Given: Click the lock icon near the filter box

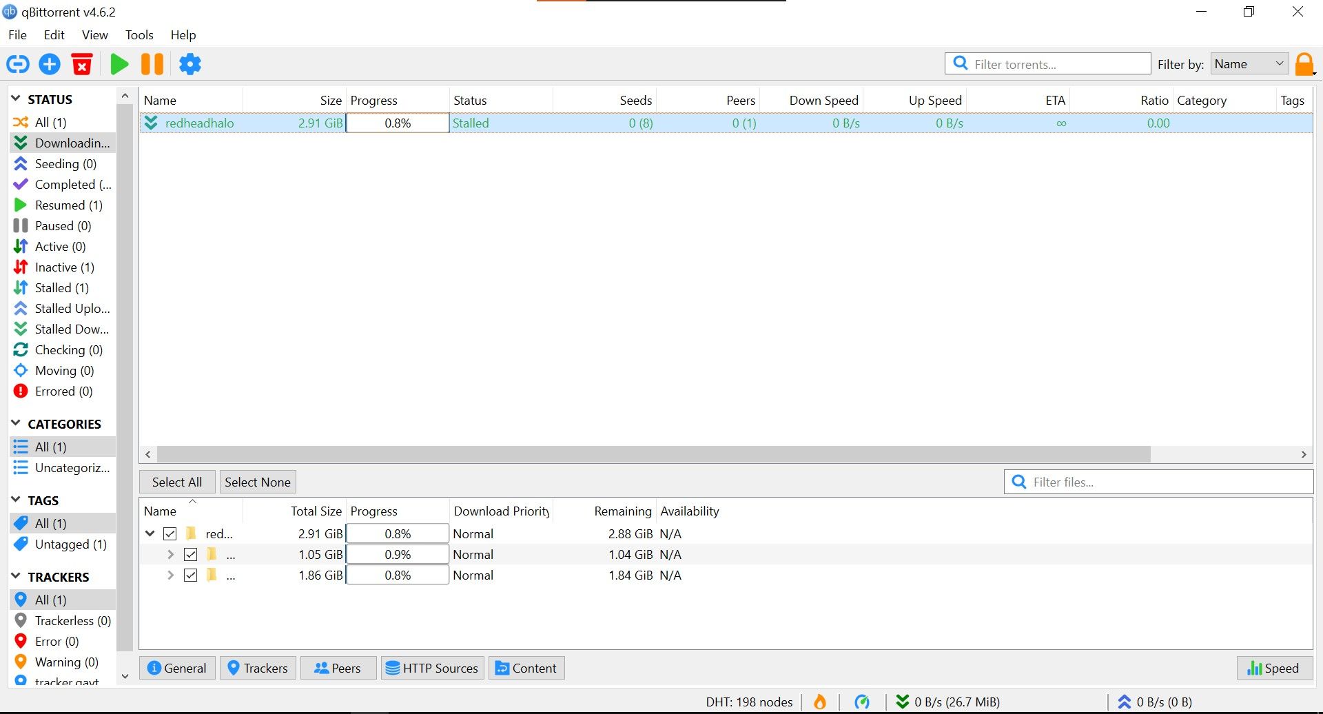Looking at the screenshot, I should click(x=1305, y=63).
